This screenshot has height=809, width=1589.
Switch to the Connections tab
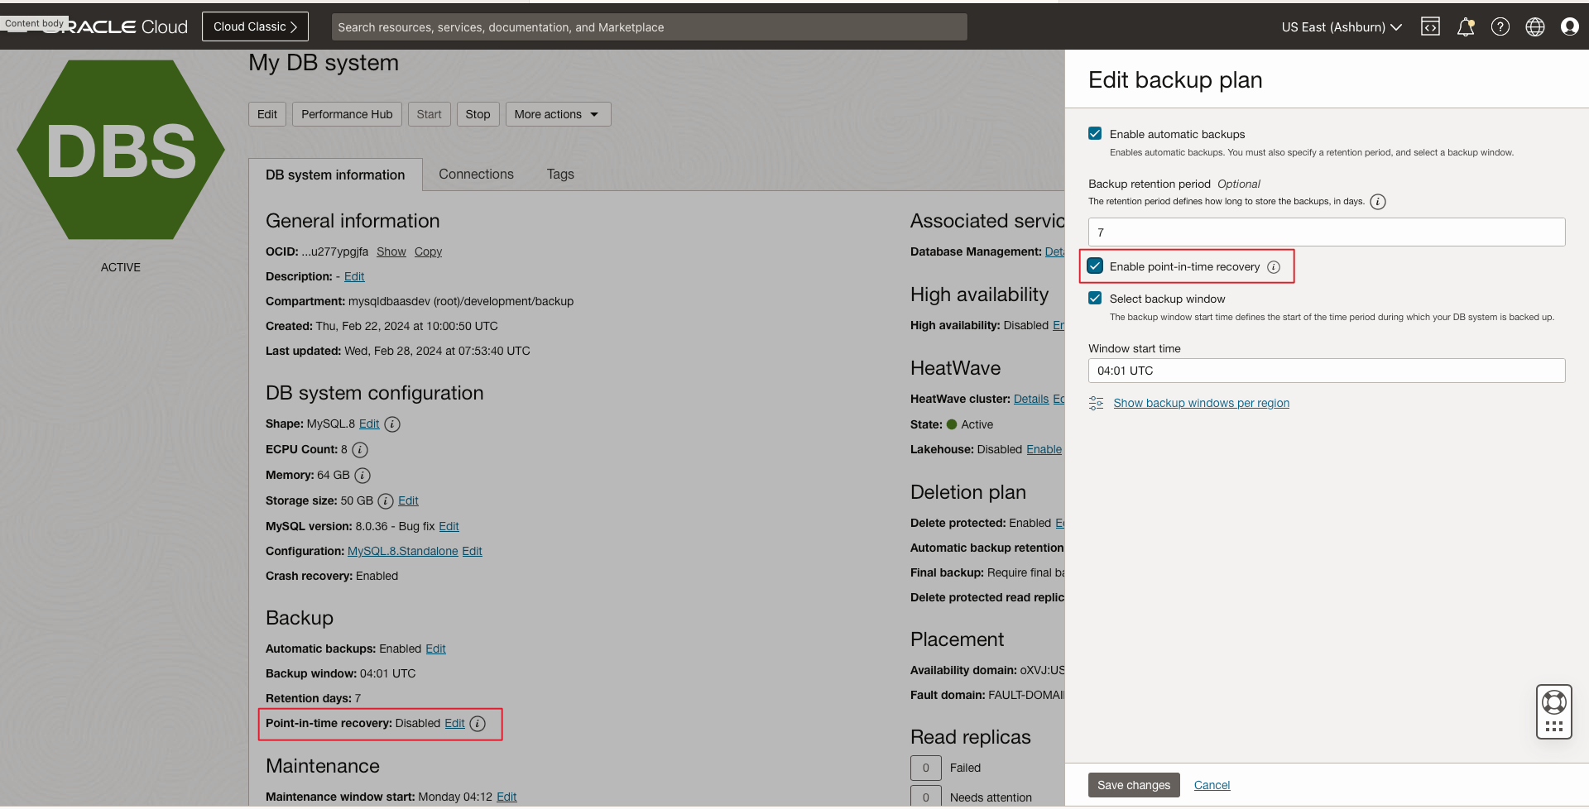(x=476, y=175)
